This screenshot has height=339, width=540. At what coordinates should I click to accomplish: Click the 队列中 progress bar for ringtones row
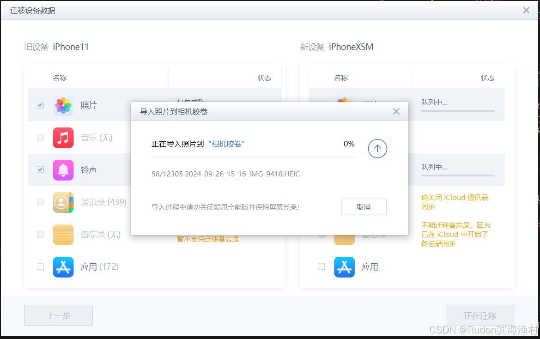pyautogui.click(x=458, y=176)
